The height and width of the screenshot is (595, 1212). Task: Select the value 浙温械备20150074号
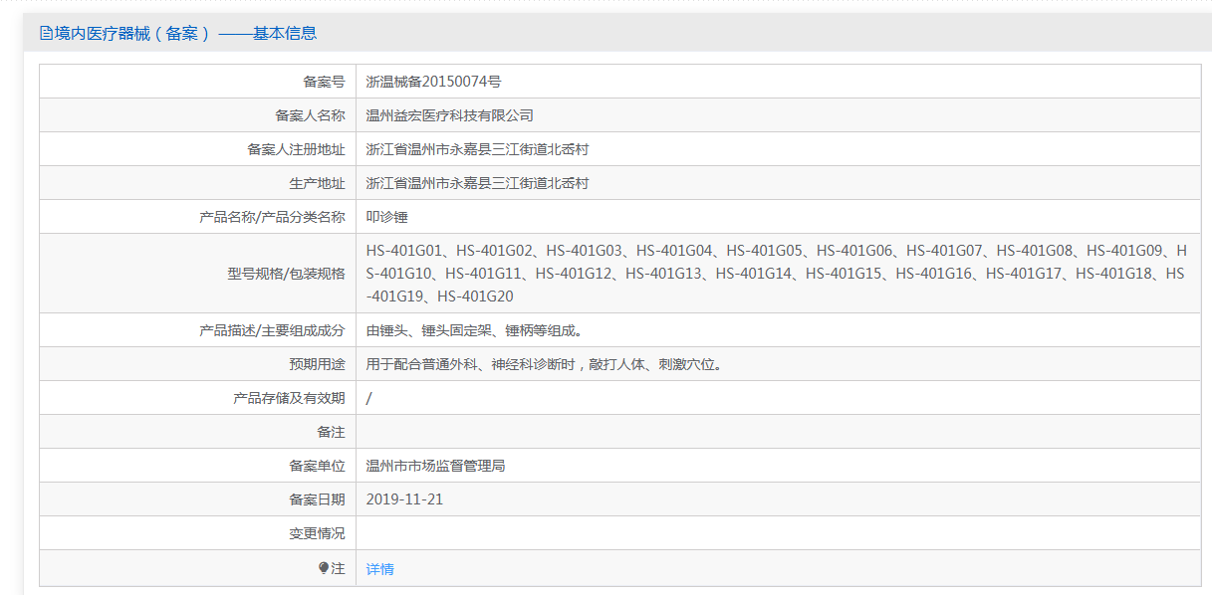tap(434, 82)
